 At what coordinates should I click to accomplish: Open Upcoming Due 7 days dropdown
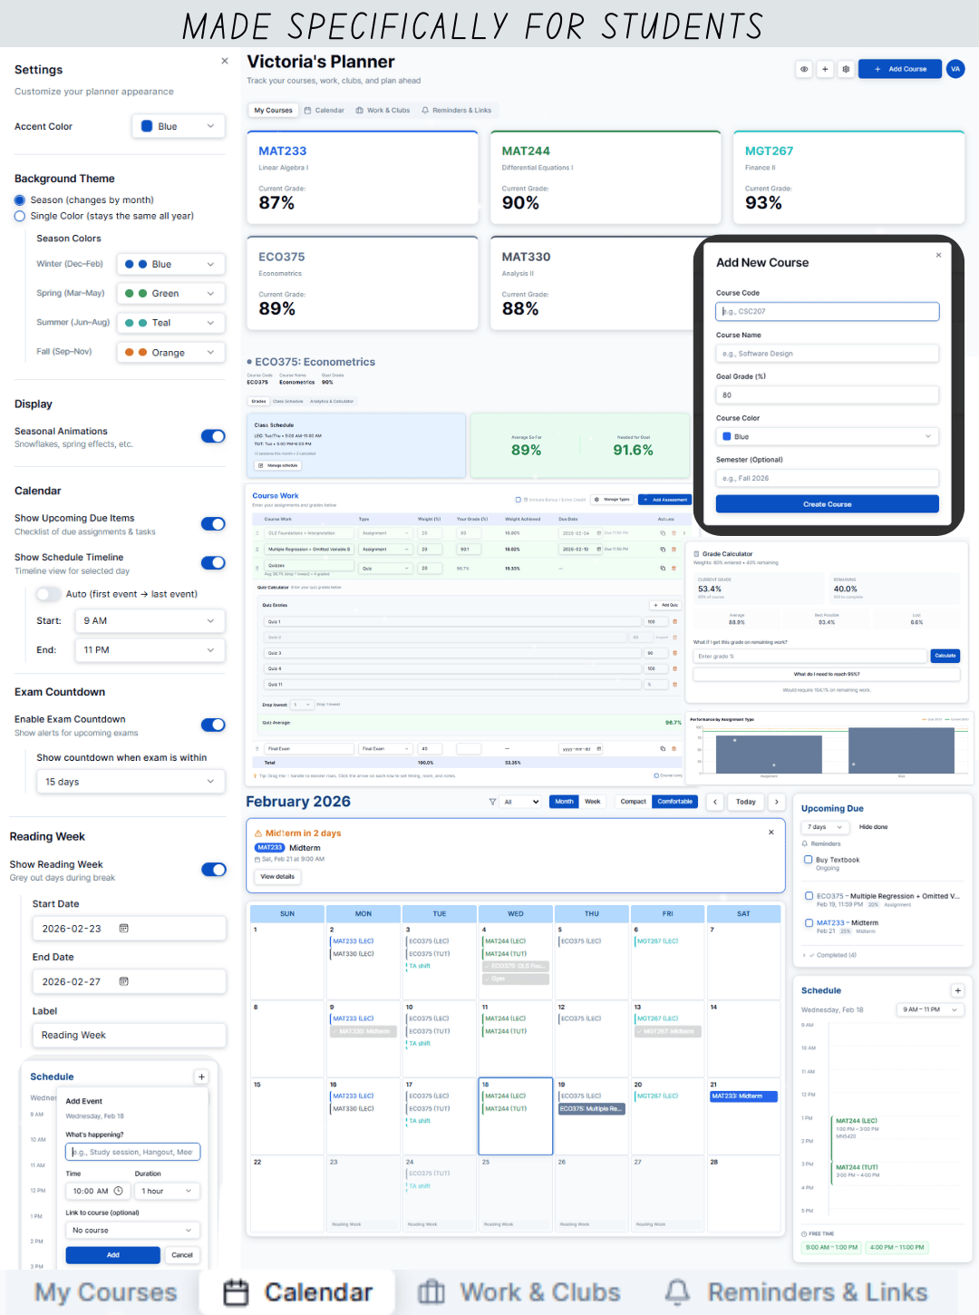tap(826, 827)
